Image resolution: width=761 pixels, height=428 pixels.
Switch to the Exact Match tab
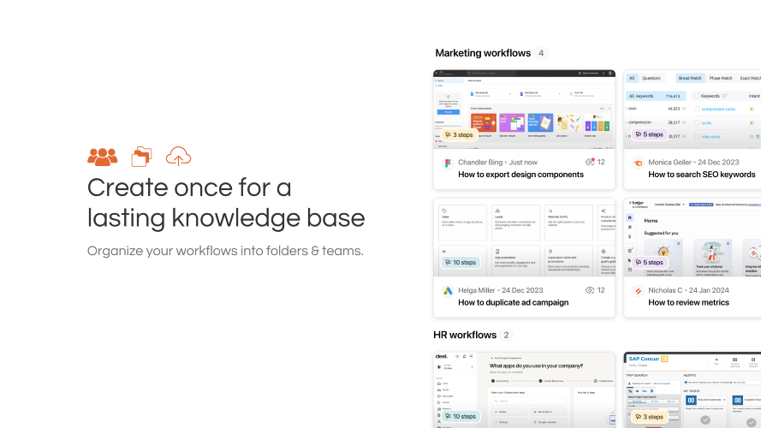(751, 78)
